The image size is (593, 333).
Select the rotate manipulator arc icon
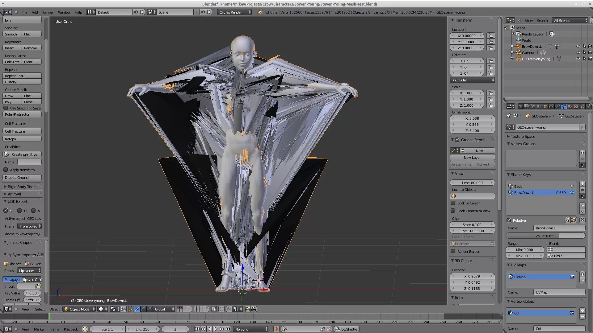143,309
